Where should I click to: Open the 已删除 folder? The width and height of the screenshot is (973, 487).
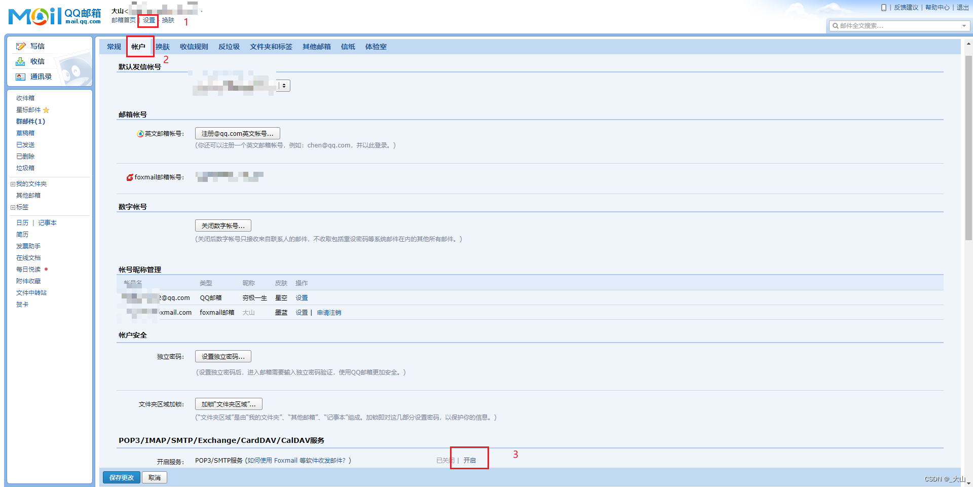click(x=25, y=157)
